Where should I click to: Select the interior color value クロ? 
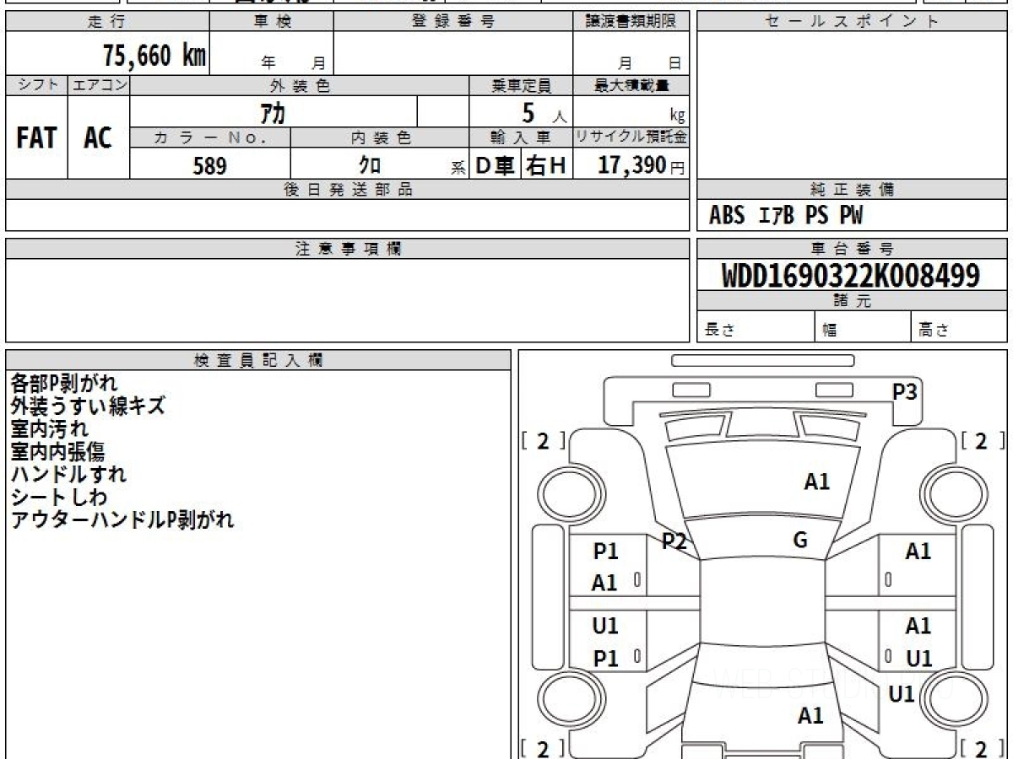[370, 165]
